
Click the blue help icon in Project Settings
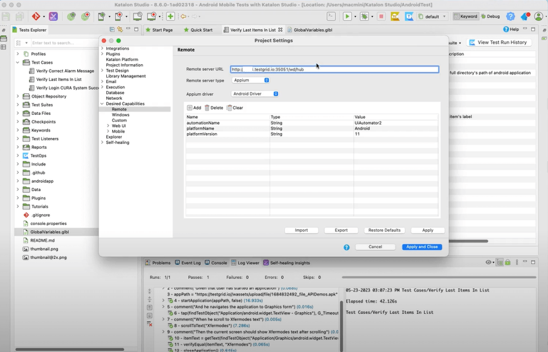click(x=346, y=247)
